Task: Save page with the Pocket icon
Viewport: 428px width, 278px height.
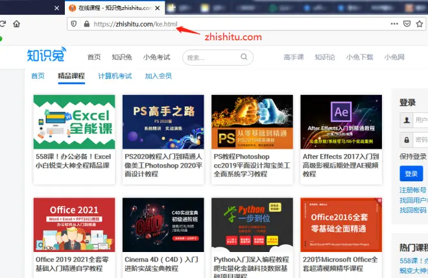Action: point(407,24)
